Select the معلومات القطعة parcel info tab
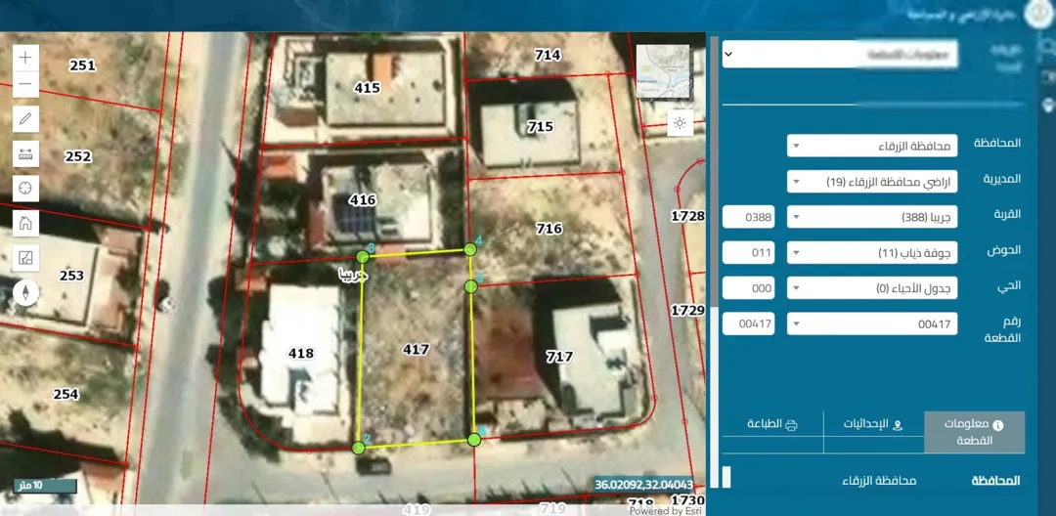This screenshot has width=1056, height=516. click(x=975, y=432)
